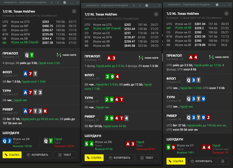The image size is (233, 168).
Task: Select 'Игрок на BB' in middle window showdown
Action: click(103, 142)
